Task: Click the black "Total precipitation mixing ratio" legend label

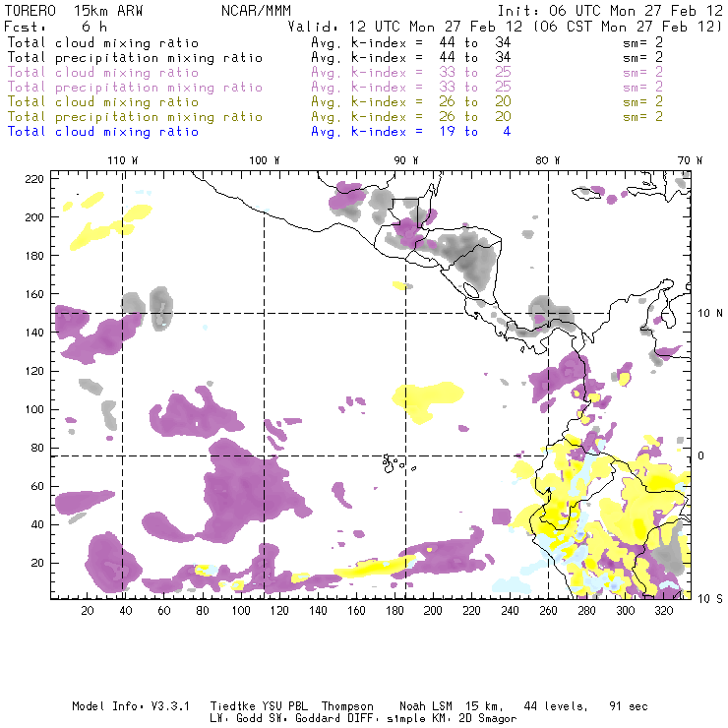Action: 135,58
